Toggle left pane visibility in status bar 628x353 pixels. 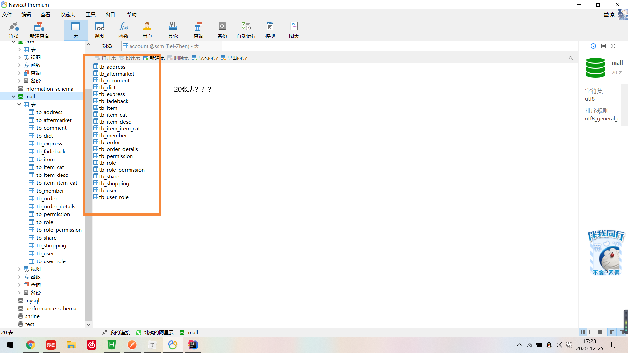pyautogui.click(x=612, y=332)
